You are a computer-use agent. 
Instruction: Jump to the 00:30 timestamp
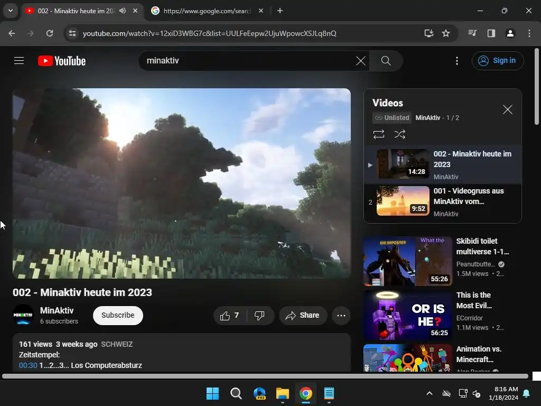coord(28,365)
